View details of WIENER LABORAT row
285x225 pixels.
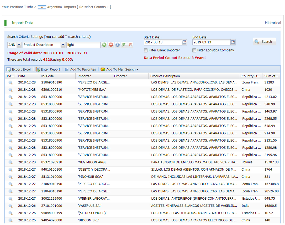(x=10, y=199)
